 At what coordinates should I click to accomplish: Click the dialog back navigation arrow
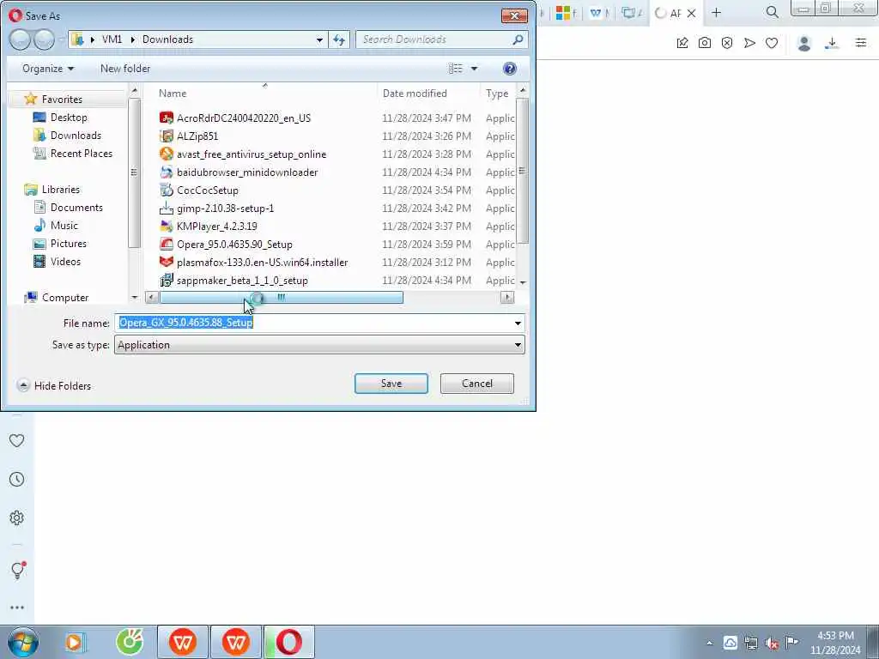point(20,39)
